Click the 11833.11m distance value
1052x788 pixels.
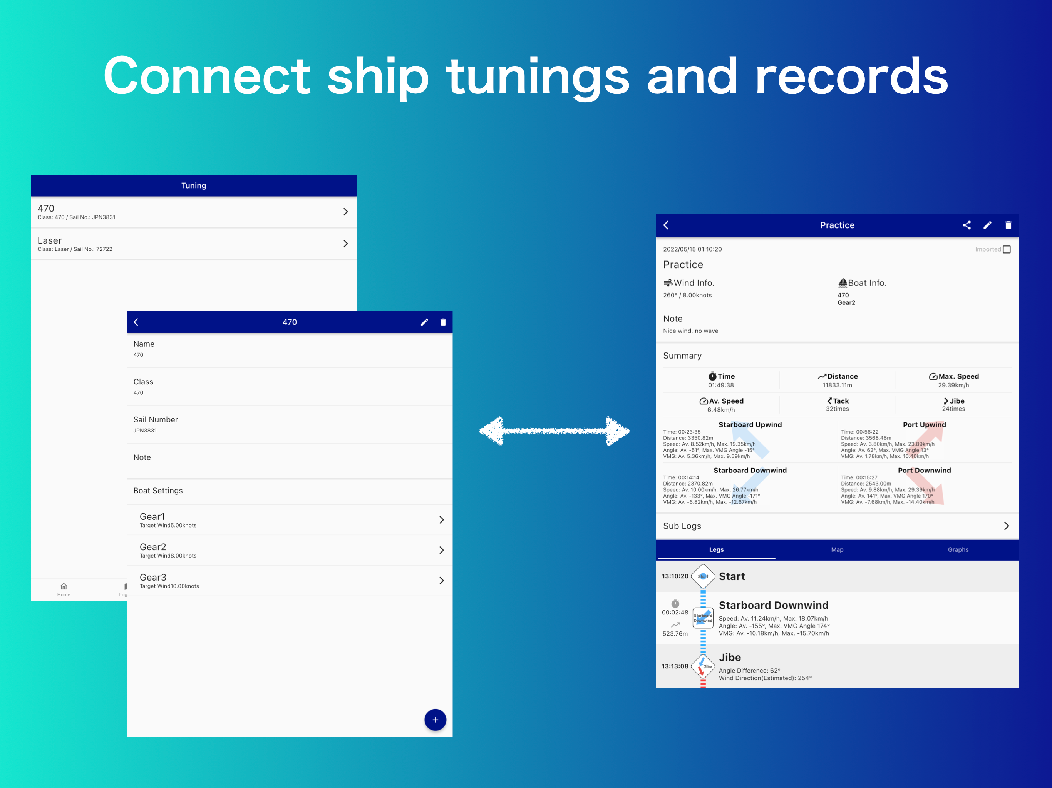click(x=837, y=386)
